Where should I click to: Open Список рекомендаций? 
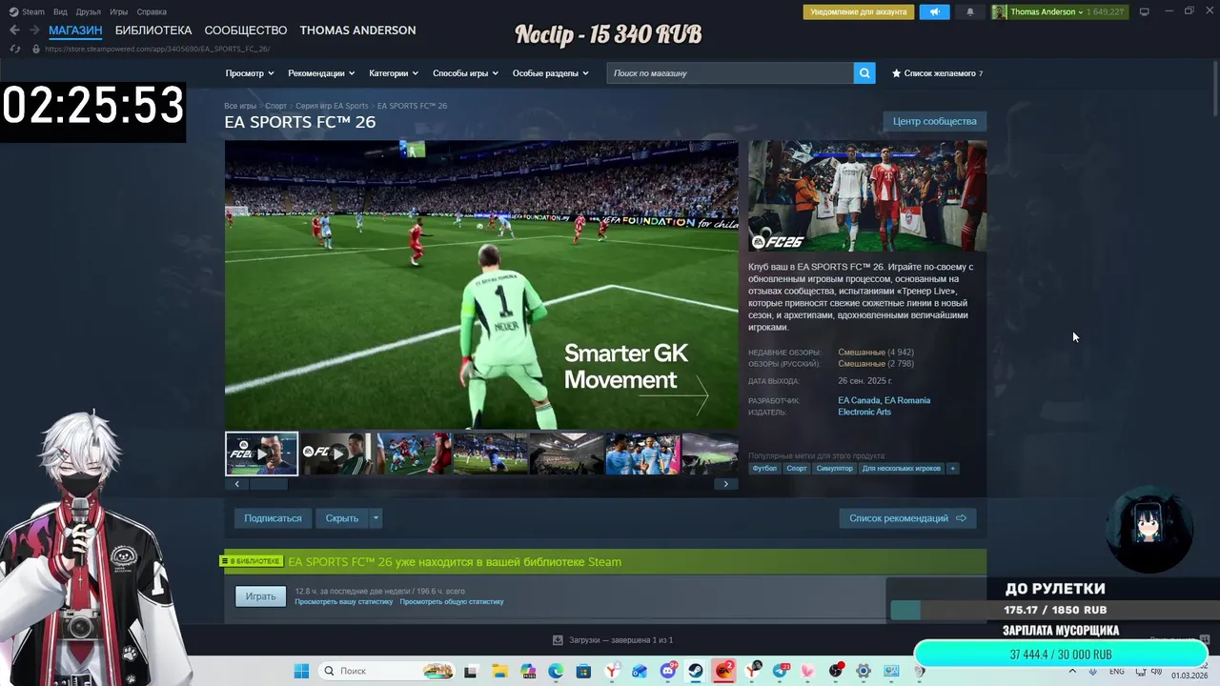click(907, 518)
